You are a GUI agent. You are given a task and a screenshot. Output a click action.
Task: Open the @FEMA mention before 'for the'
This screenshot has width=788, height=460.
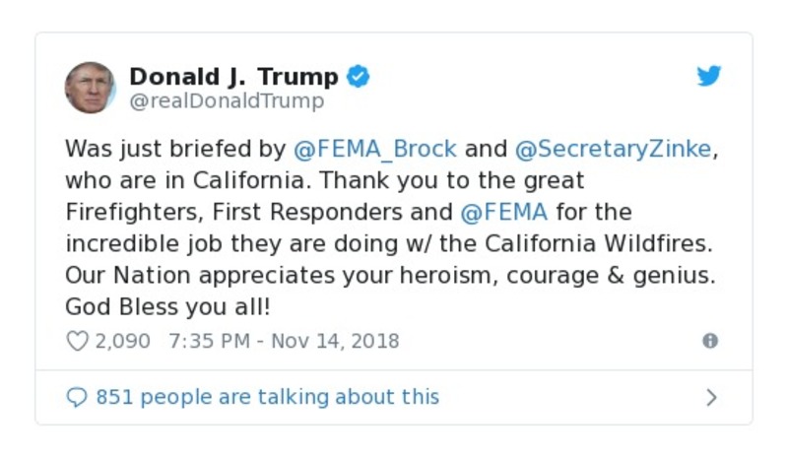point(502,213)
